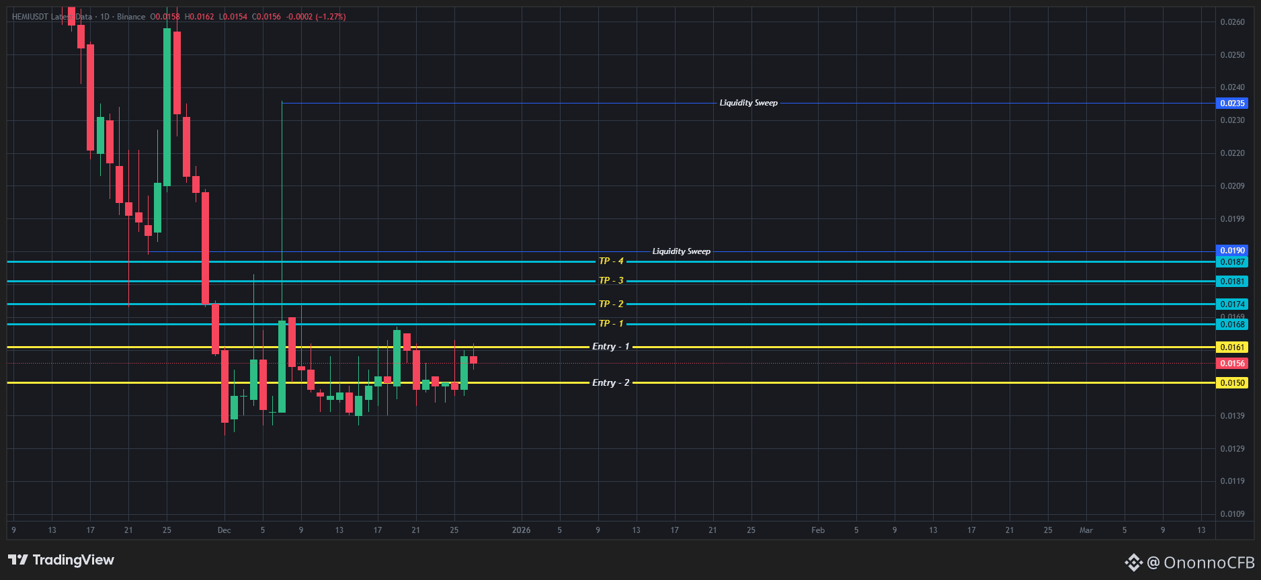Click the 0.0199 price axis label

pyautogui.click(x=1232, y=219)
